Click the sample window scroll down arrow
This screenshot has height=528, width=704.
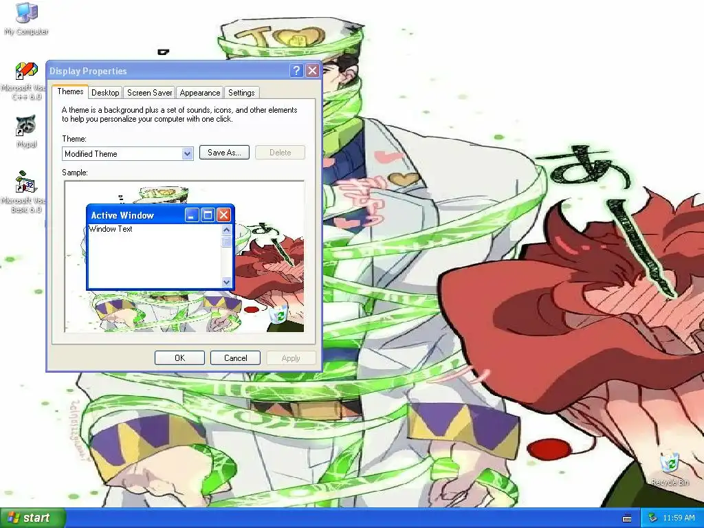(226, 282)
